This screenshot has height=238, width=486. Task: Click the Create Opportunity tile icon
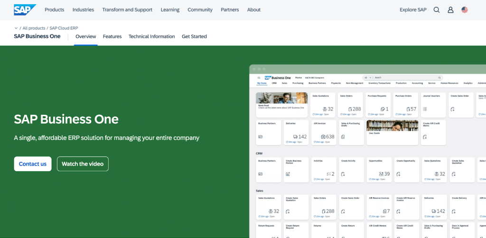tap(398, 174)
